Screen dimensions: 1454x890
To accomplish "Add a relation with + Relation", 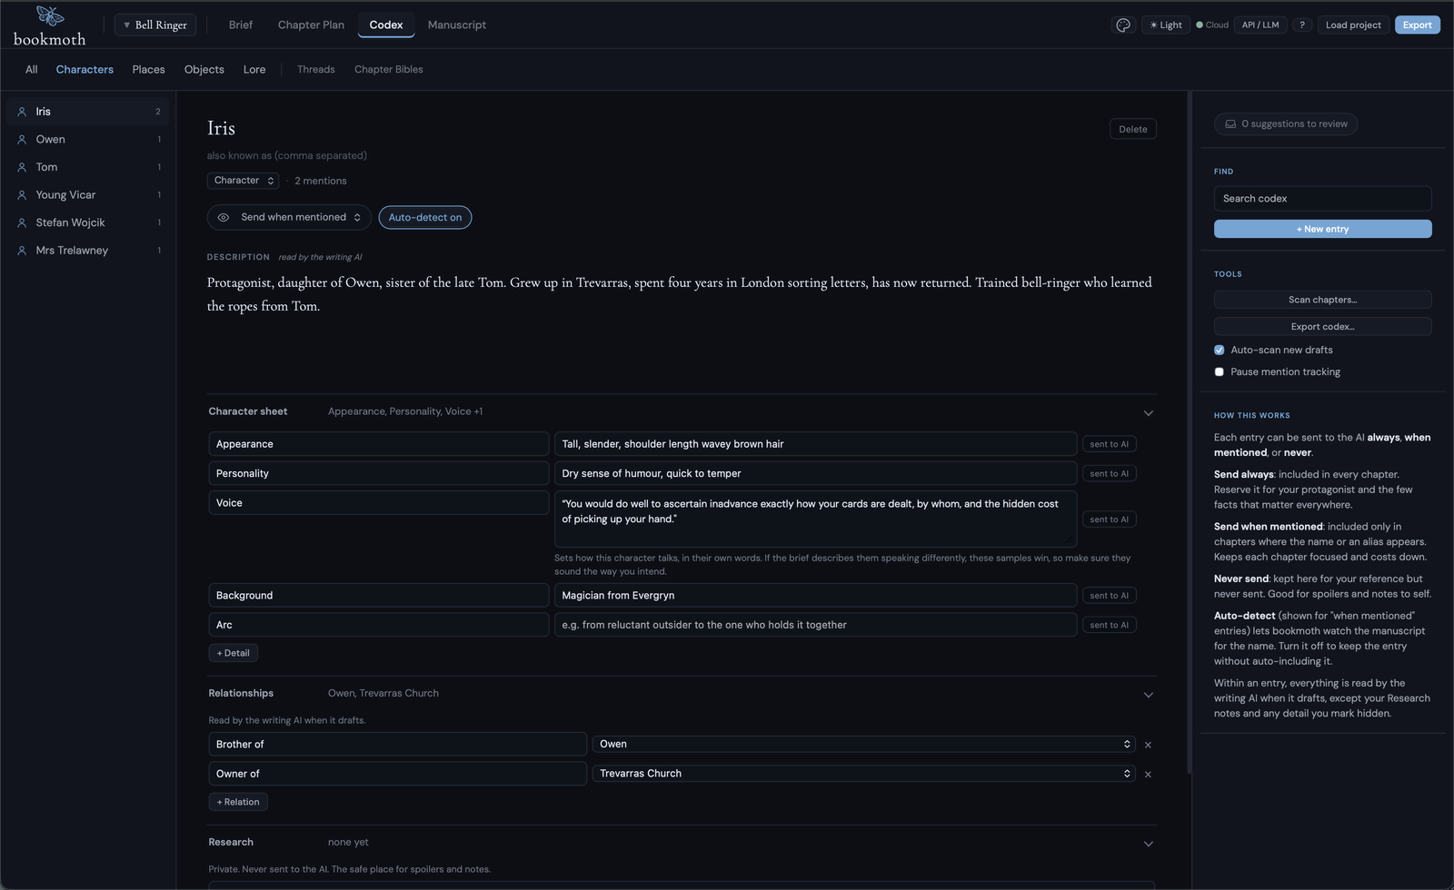I will pos(238,802).
